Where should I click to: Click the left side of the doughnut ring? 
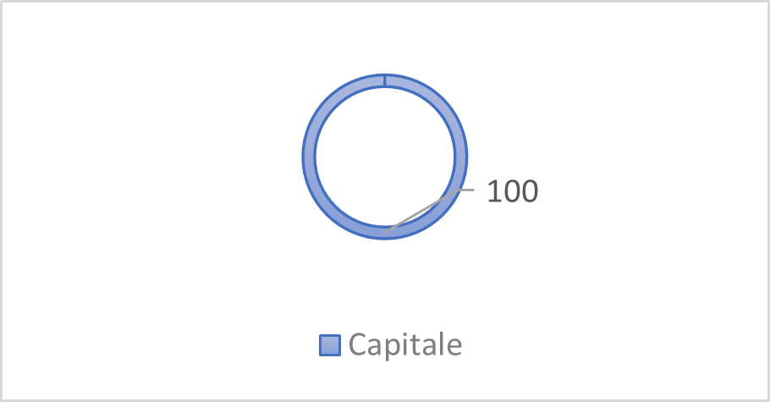(309, 157)
